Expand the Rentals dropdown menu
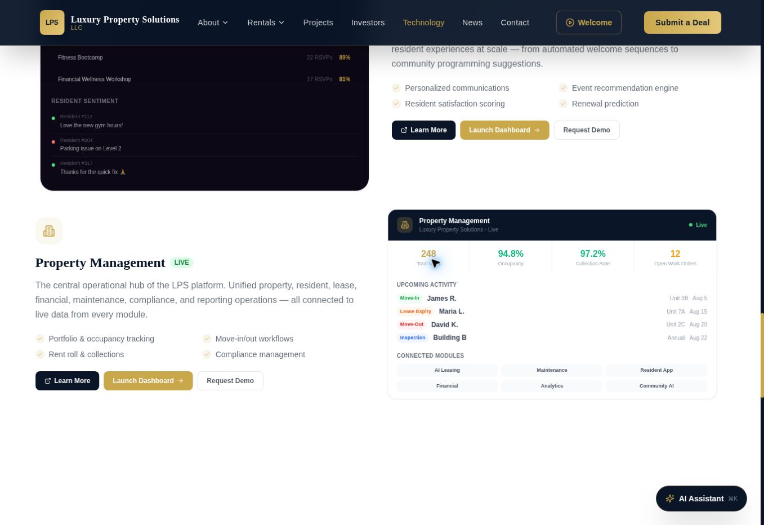This screenshot has width=764, height=525. pos(266,23)
